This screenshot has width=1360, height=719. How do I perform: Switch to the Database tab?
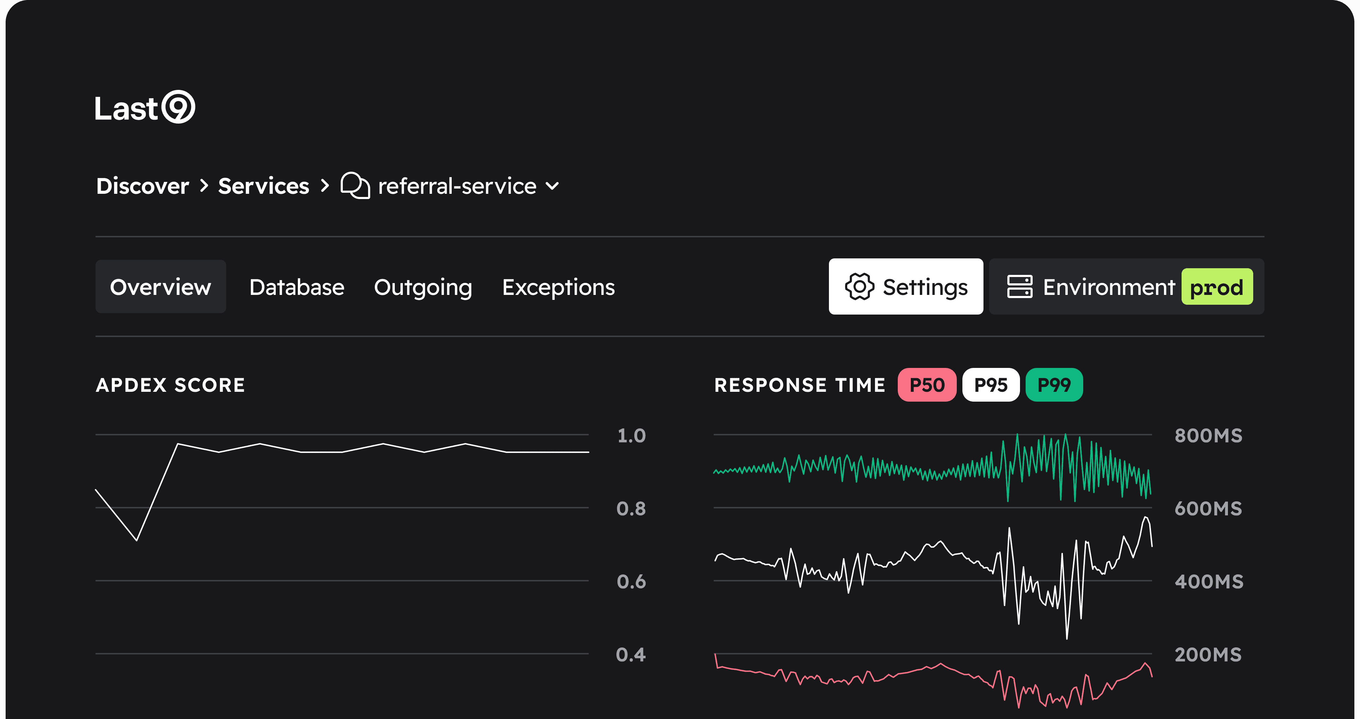pos(297,288)
